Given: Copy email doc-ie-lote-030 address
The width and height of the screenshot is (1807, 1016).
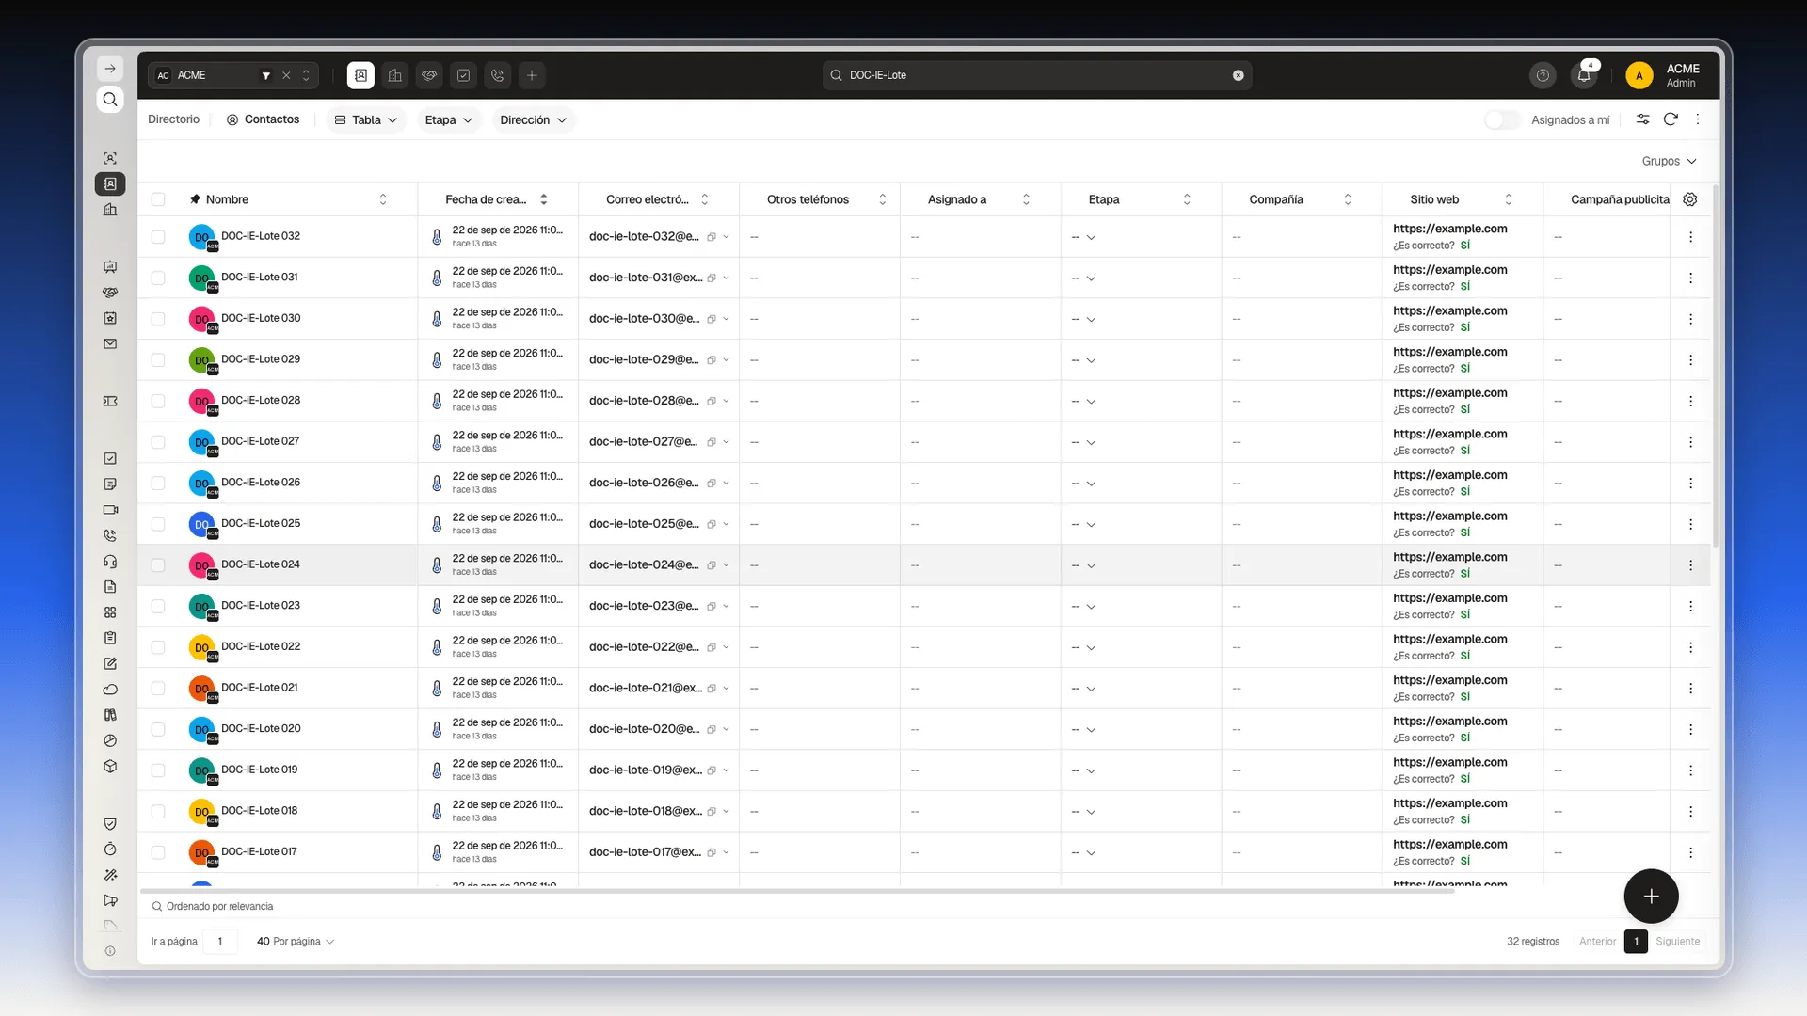Looking at the screenshot, I should pyautogui.click(x=712, y=319).
